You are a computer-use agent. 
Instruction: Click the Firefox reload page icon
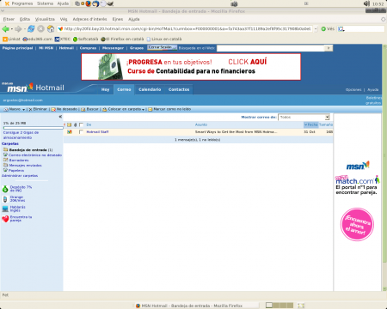(x=31, y=28)
